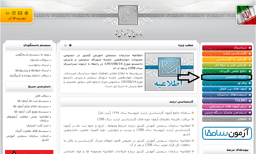Open the آزمون های بین الملل menu item

pyautogui.click(x=227, y=89)
